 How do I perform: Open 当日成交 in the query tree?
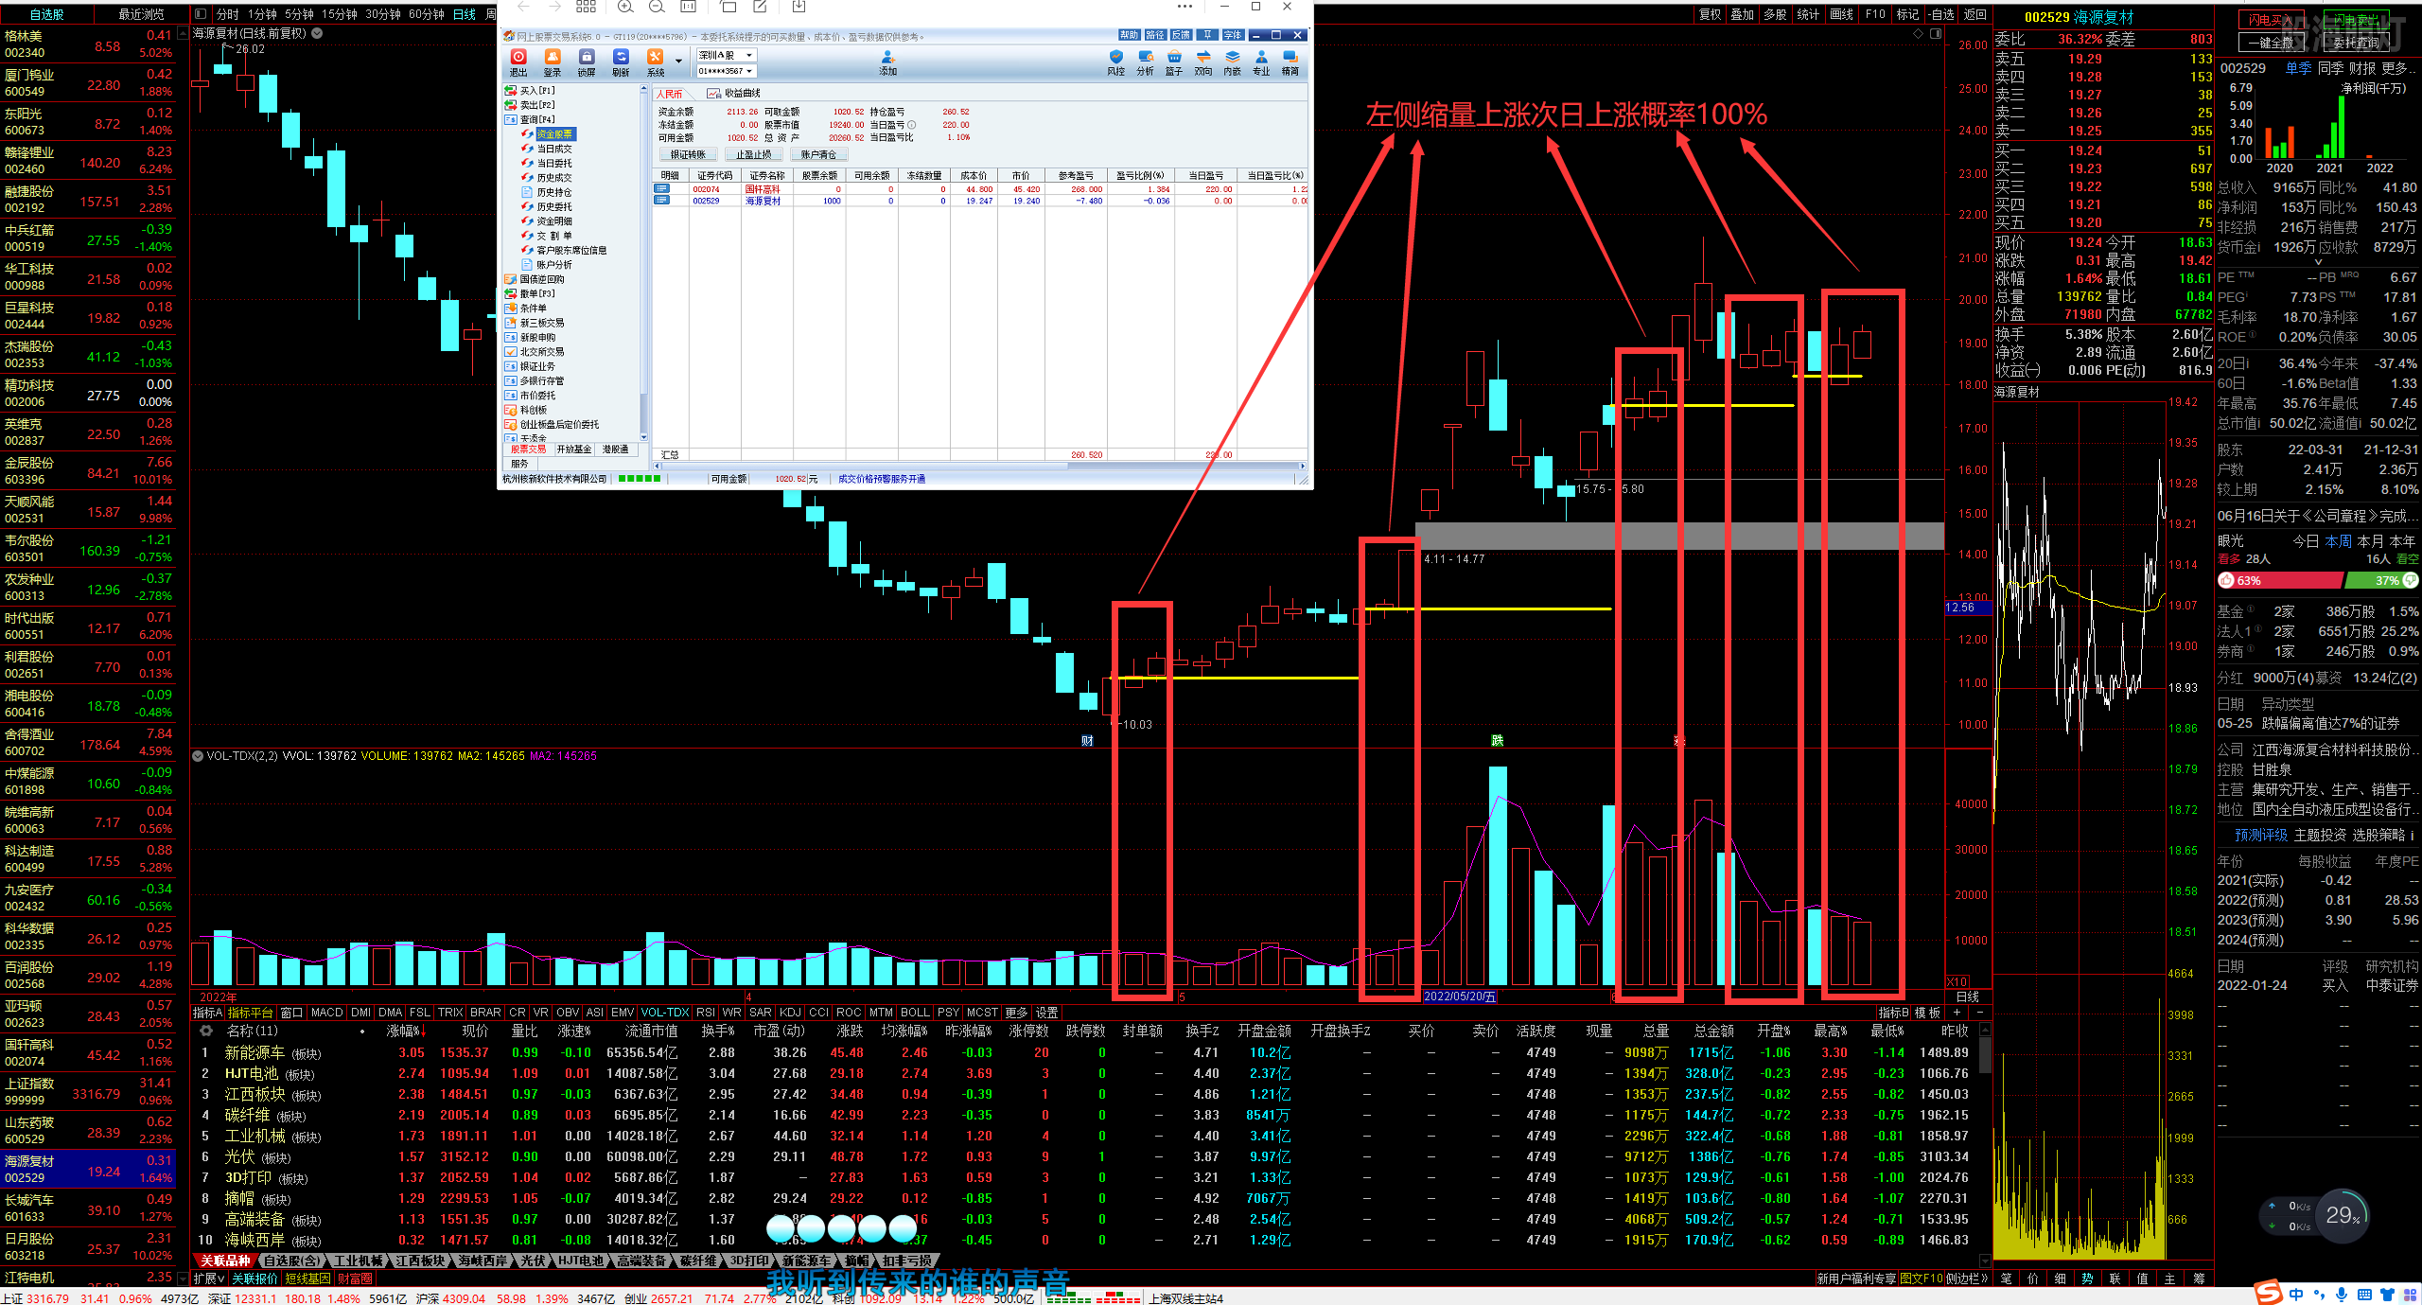pyautogui.click(x=554, y=149)
